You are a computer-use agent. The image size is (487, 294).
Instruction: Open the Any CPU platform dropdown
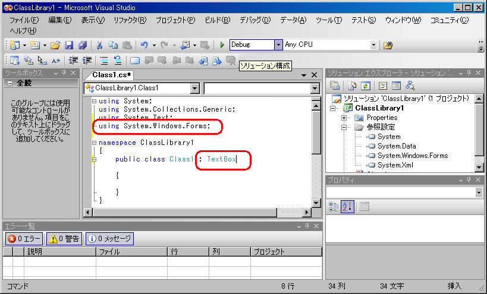(x=373, y=45)
